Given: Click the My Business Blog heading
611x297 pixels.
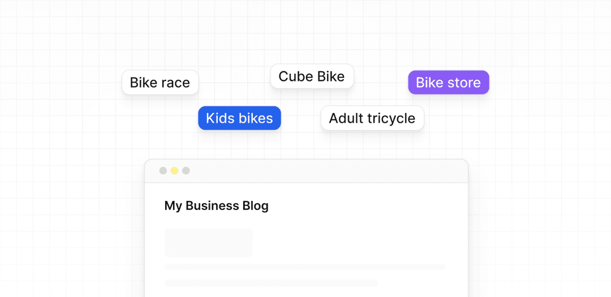Looking at the screenshot, I should pyautogui.click(x=216, y=206).
